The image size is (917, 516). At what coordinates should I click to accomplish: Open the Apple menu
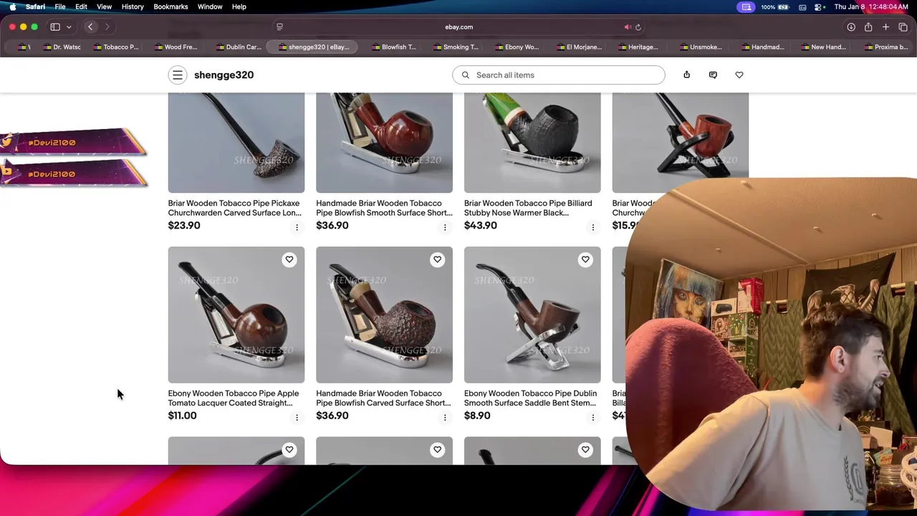tap(12, 6)
